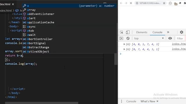Select the 'a' parameter suggestion

pyautogui.click(x=69, y=6)
